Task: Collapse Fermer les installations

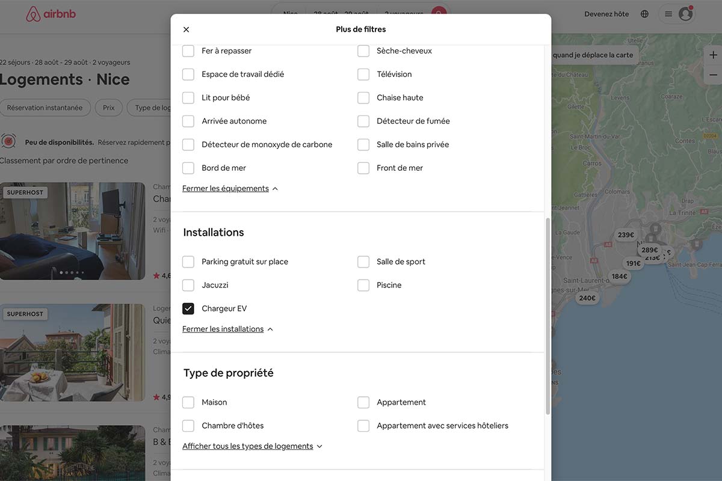Action: 223,328
